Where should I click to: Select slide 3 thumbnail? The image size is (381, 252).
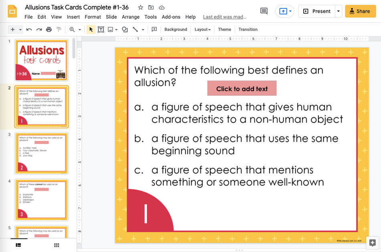point(42,152)
